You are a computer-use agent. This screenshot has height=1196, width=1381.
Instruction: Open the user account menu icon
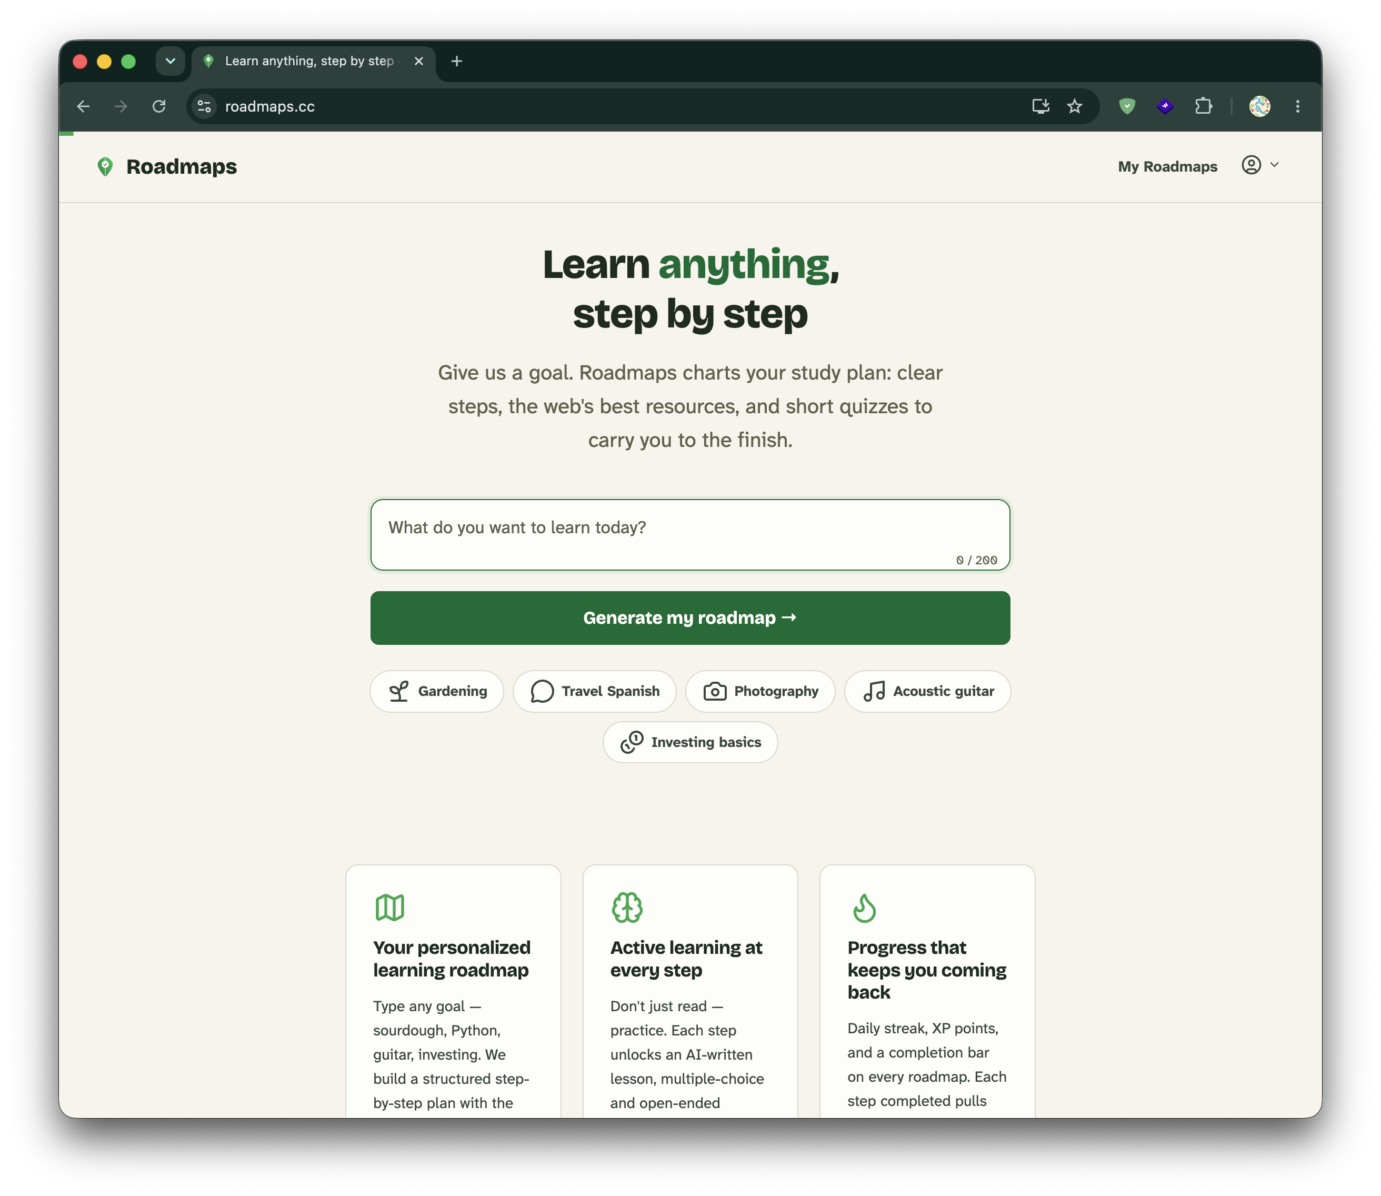click(1251, 165)
